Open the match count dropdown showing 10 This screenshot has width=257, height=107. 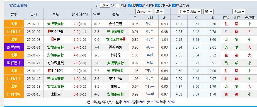(105, 5)
